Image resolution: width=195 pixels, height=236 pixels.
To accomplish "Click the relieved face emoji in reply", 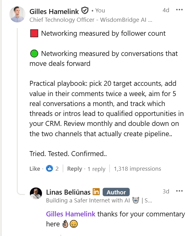I will click(73, 224).
